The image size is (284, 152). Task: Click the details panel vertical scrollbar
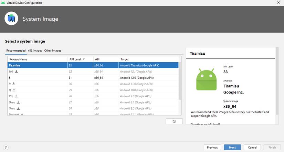[x=277, y=81]
